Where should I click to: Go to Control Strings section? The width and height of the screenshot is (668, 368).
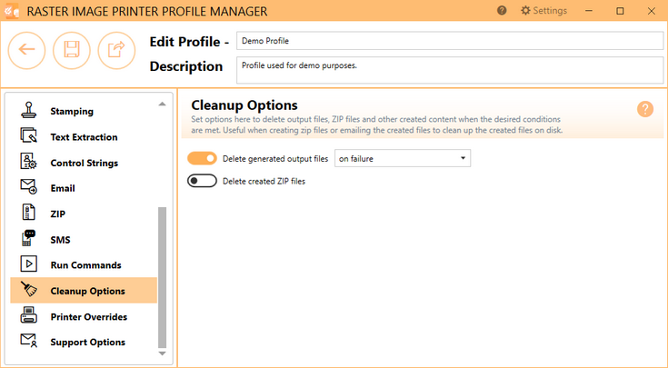coord(84,163)
